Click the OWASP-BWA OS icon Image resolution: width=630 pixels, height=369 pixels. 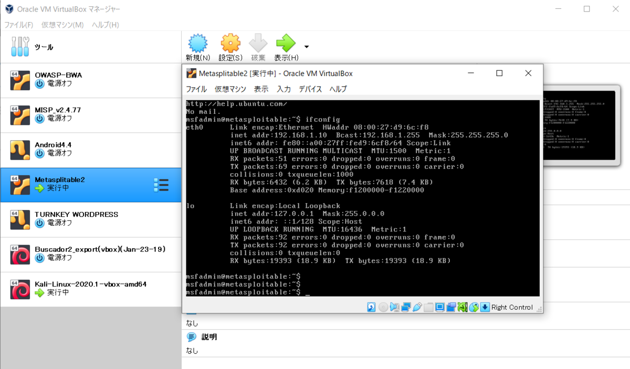(x=20, y=80)
